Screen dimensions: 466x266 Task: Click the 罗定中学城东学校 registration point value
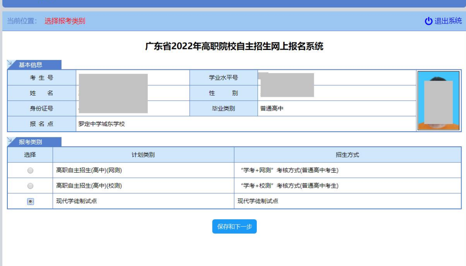click(x=101, y=124)
